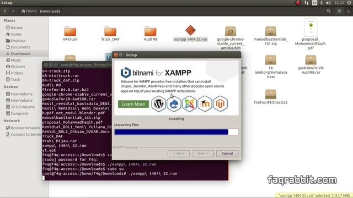The width and height of the screenshot is (353, 198).
Task: Go back in file manager
Action: 5,11
